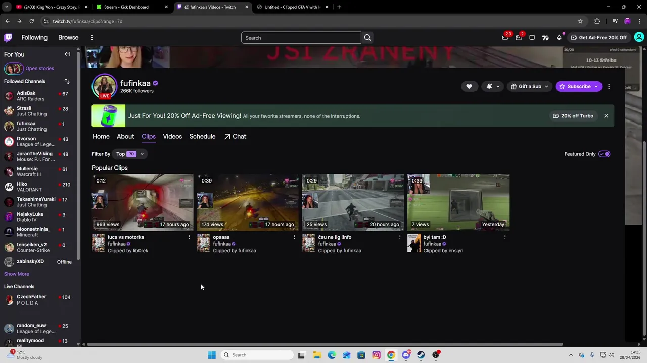Switch to the channel Home tab
The height and width of the screenshot is (363, 647).
(101, 136)
